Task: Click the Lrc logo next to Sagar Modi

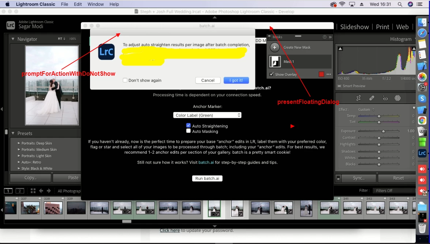Action: point(11,25)
